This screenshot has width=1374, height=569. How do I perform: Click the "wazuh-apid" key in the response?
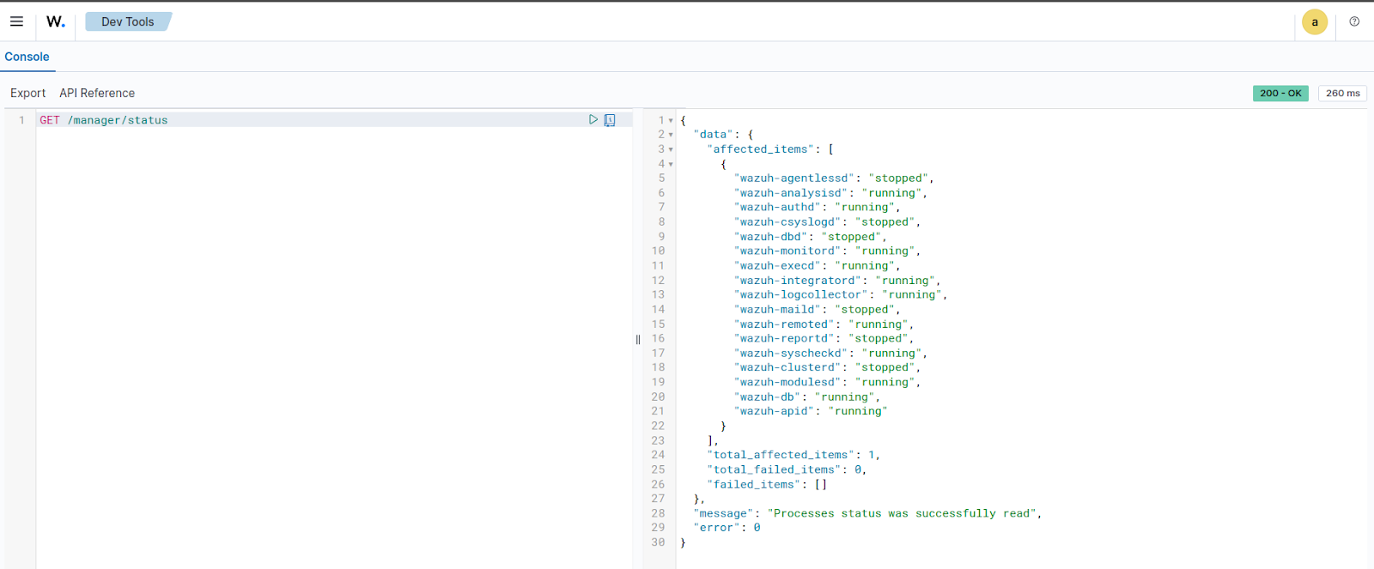pos(775,411)
